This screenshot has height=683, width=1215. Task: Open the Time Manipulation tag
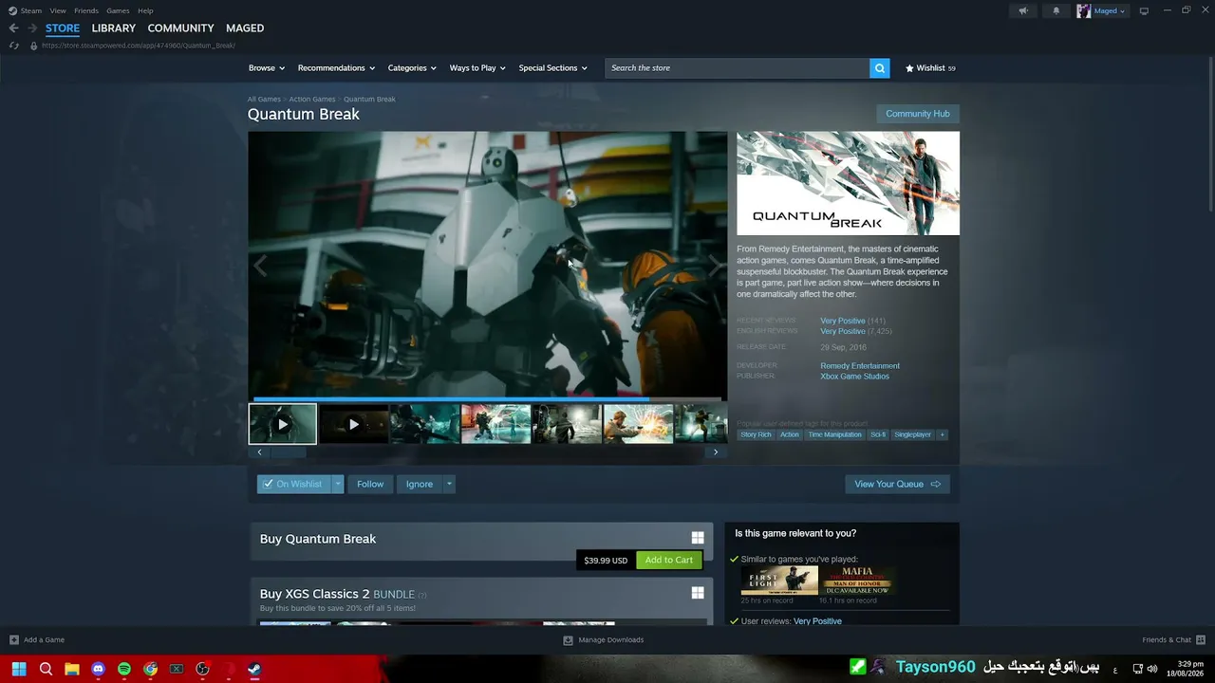(834, 434)
